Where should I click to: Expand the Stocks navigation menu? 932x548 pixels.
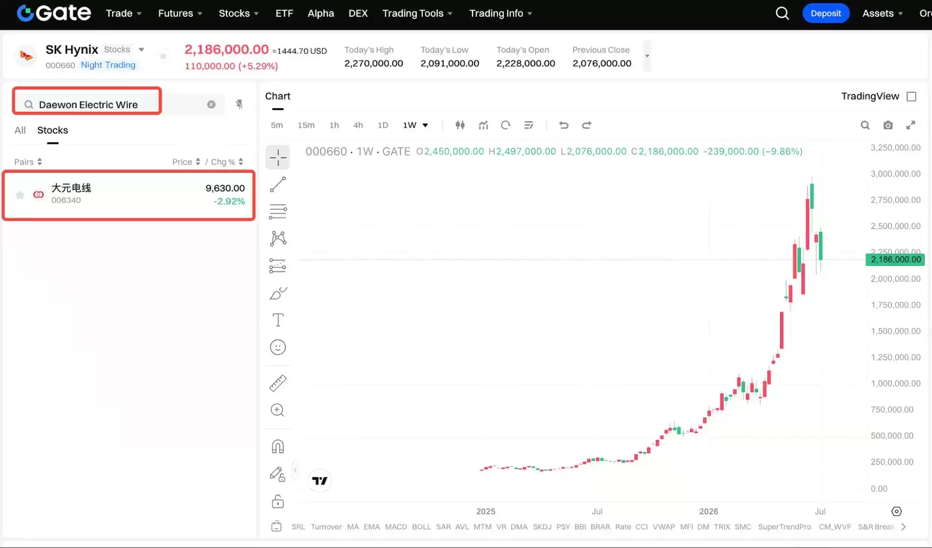click(x=239, y=14)
